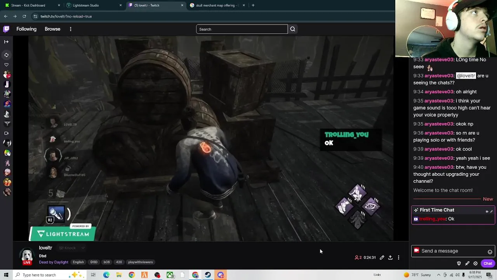497x280 pixels.
Task: Expand the left sidebar with arrow icon
Action: pyautogui.click(x=6, y=42)
